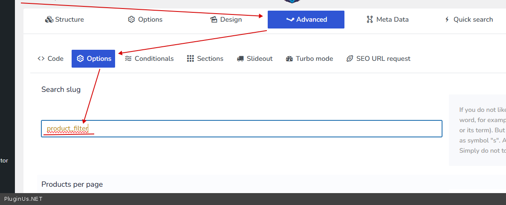Click the Turbo mode speedometer icon
The image size is (506, 205).
290,59
